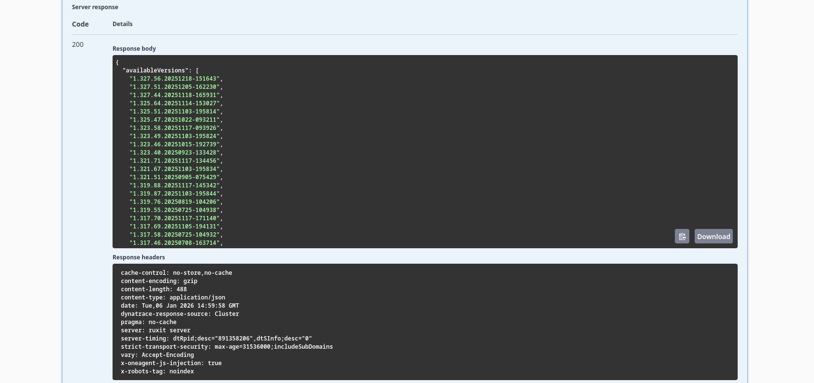The image size is (814, 383).
Task: Click the 200 status code
Action: tap(78, 44)
